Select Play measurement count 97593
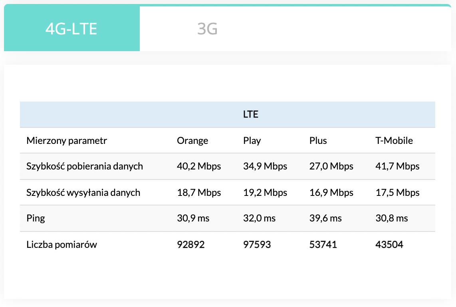This screenshot has width=456, height=307. point(257,245)
